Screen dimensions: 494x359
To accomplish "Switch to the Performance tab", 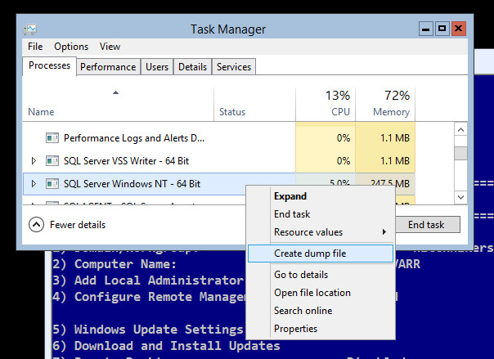I will (x=108, y=67).
